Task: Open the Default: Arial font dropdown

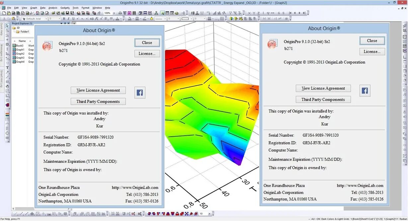Action: click(x=46, y=19)
